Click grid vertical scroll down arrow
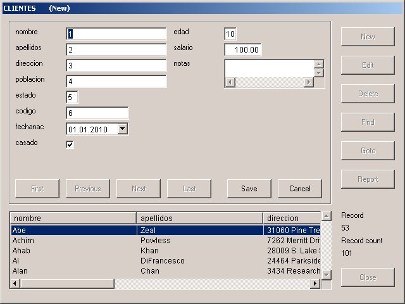 point(327,274)
